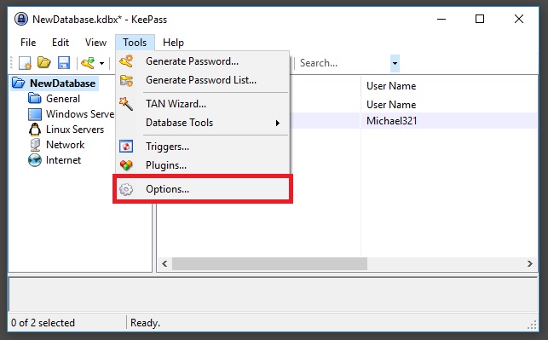Select the General group label
548x340 pixels.
point(63,99)
